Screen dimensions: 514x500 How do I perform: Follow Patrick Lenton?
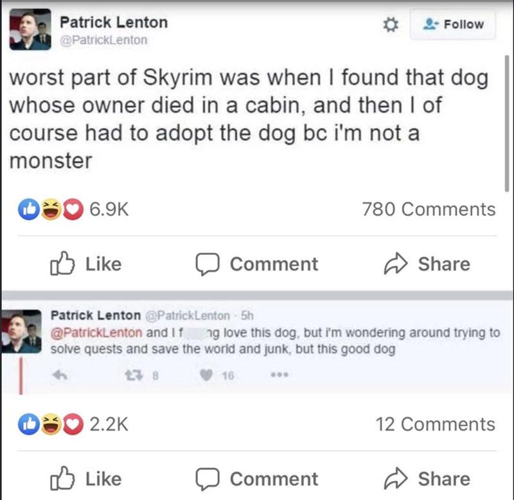tap(454, 24)
